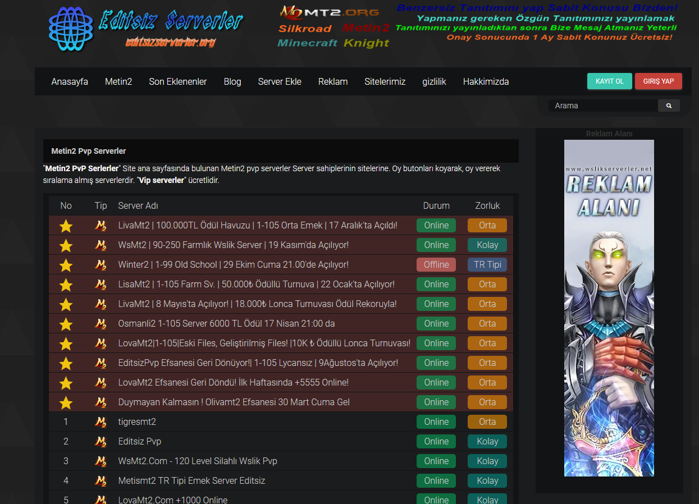Click the Offline status badge for Winter2
Viewport: 699px width, 504px height.
click(x=436, y=265)
